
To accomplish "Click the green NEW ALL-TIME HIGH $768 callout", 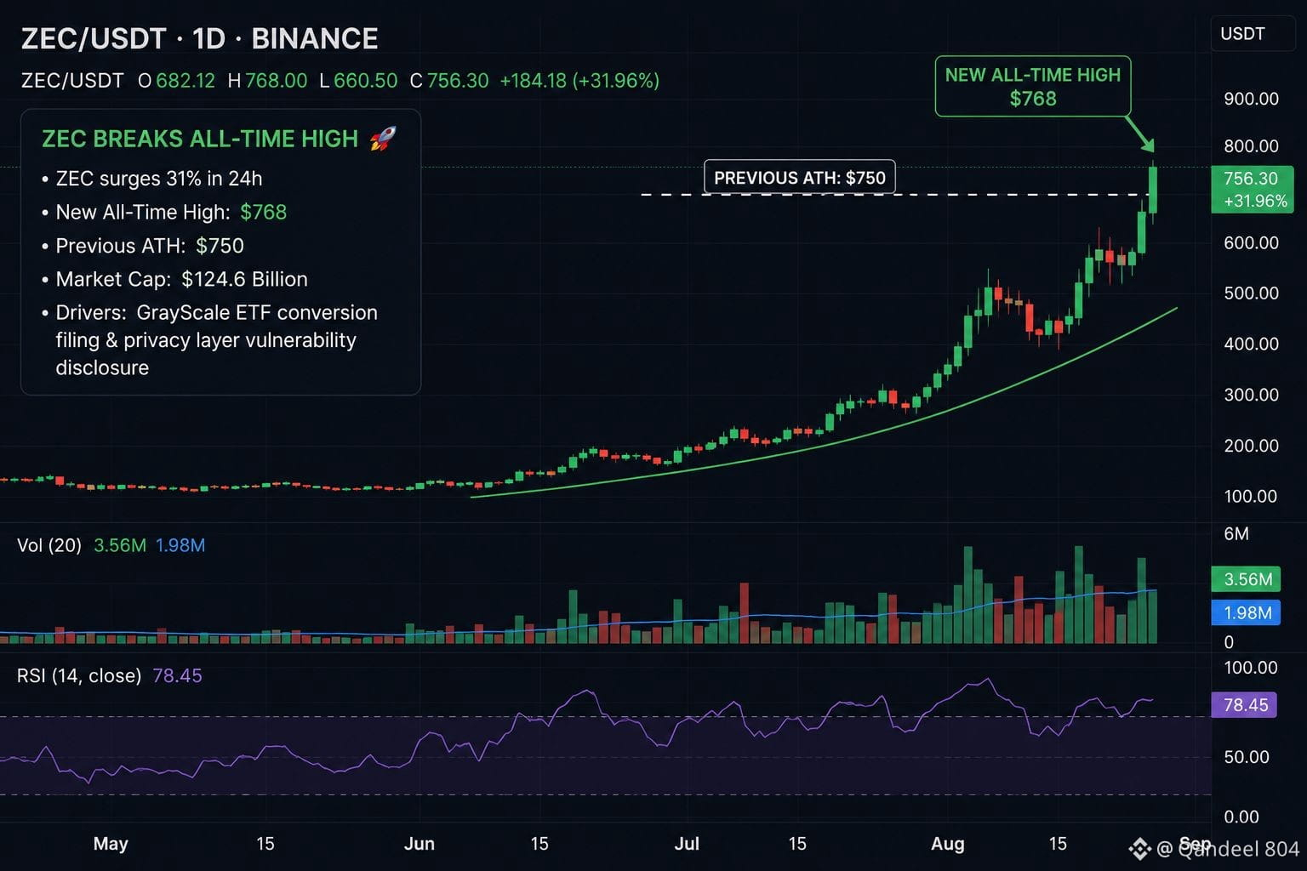I will tap(1033, 87).
